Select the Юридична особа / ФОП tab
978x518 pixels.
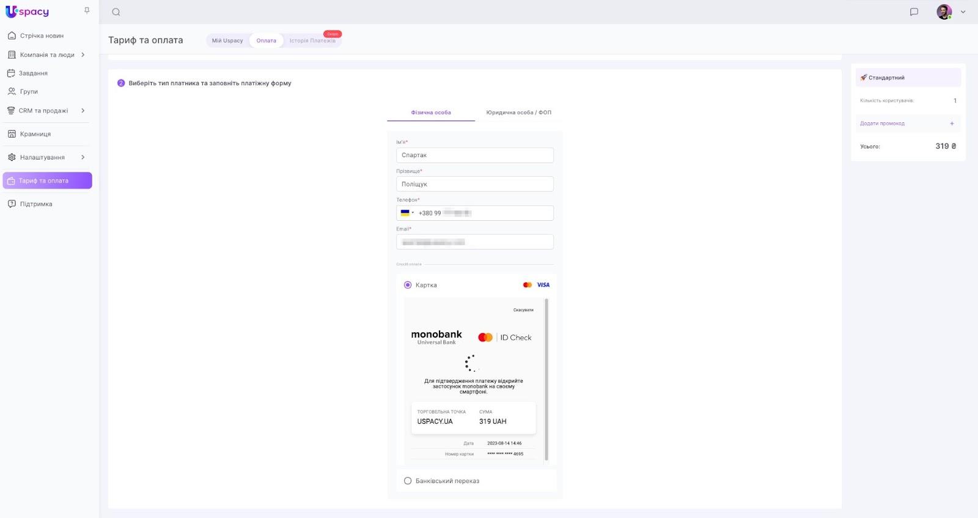[519, 113]
